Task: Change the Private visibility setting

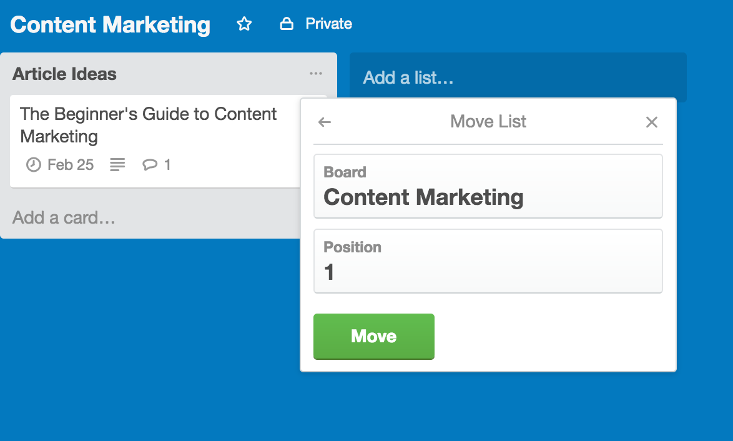Action: pyautogui.click(x=316, y=23)
